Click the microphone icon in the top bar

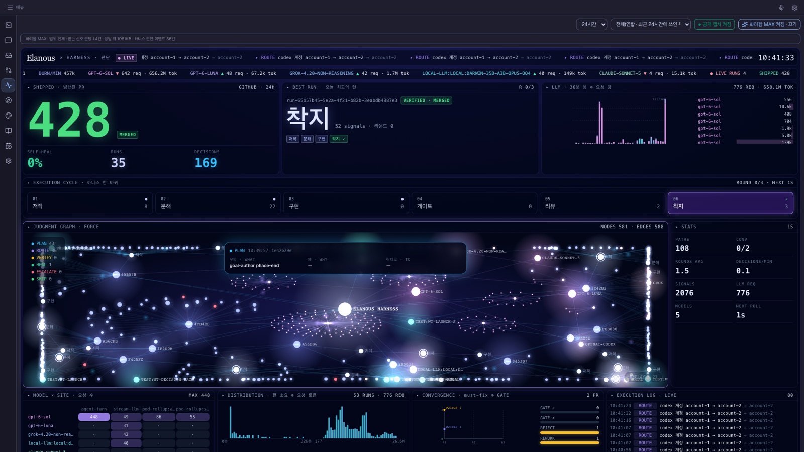pyautogui.click(x=781, y=8)
